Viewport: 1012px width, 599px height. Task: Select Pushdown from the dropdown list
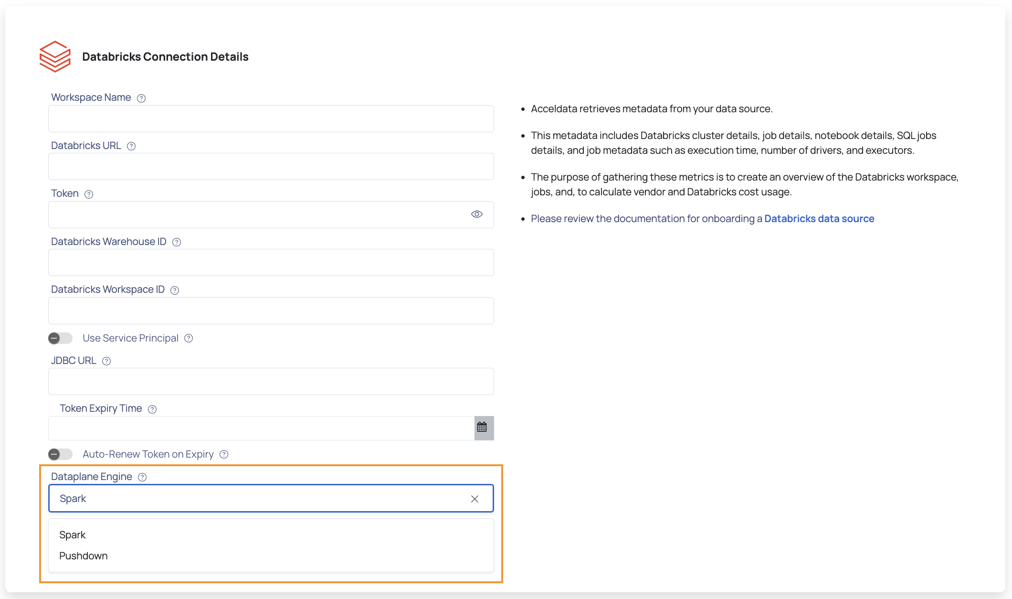point(271,556)
